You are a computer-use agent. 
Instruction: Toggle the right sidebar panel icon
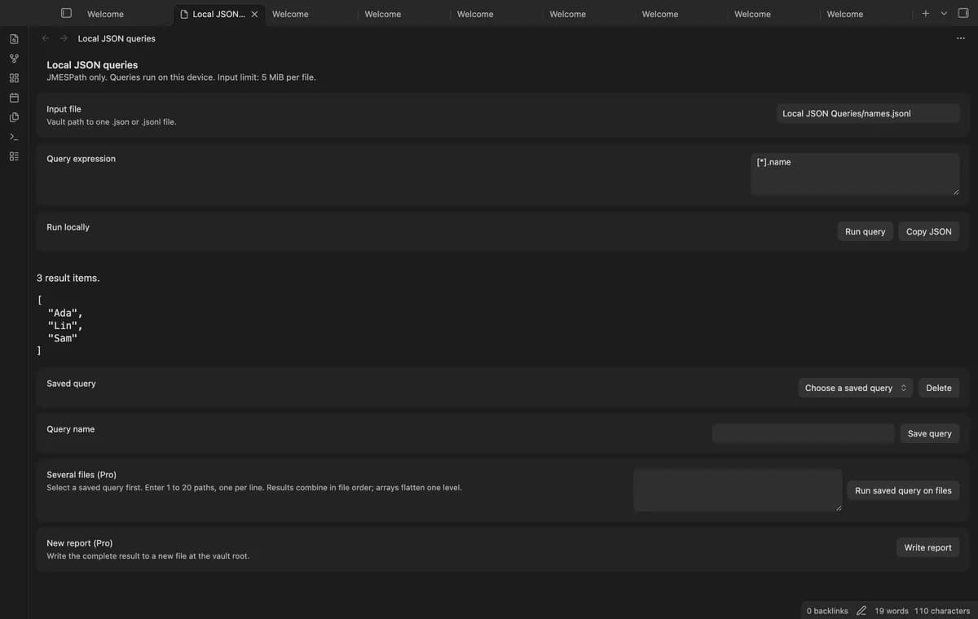click(x=963, y=13)
